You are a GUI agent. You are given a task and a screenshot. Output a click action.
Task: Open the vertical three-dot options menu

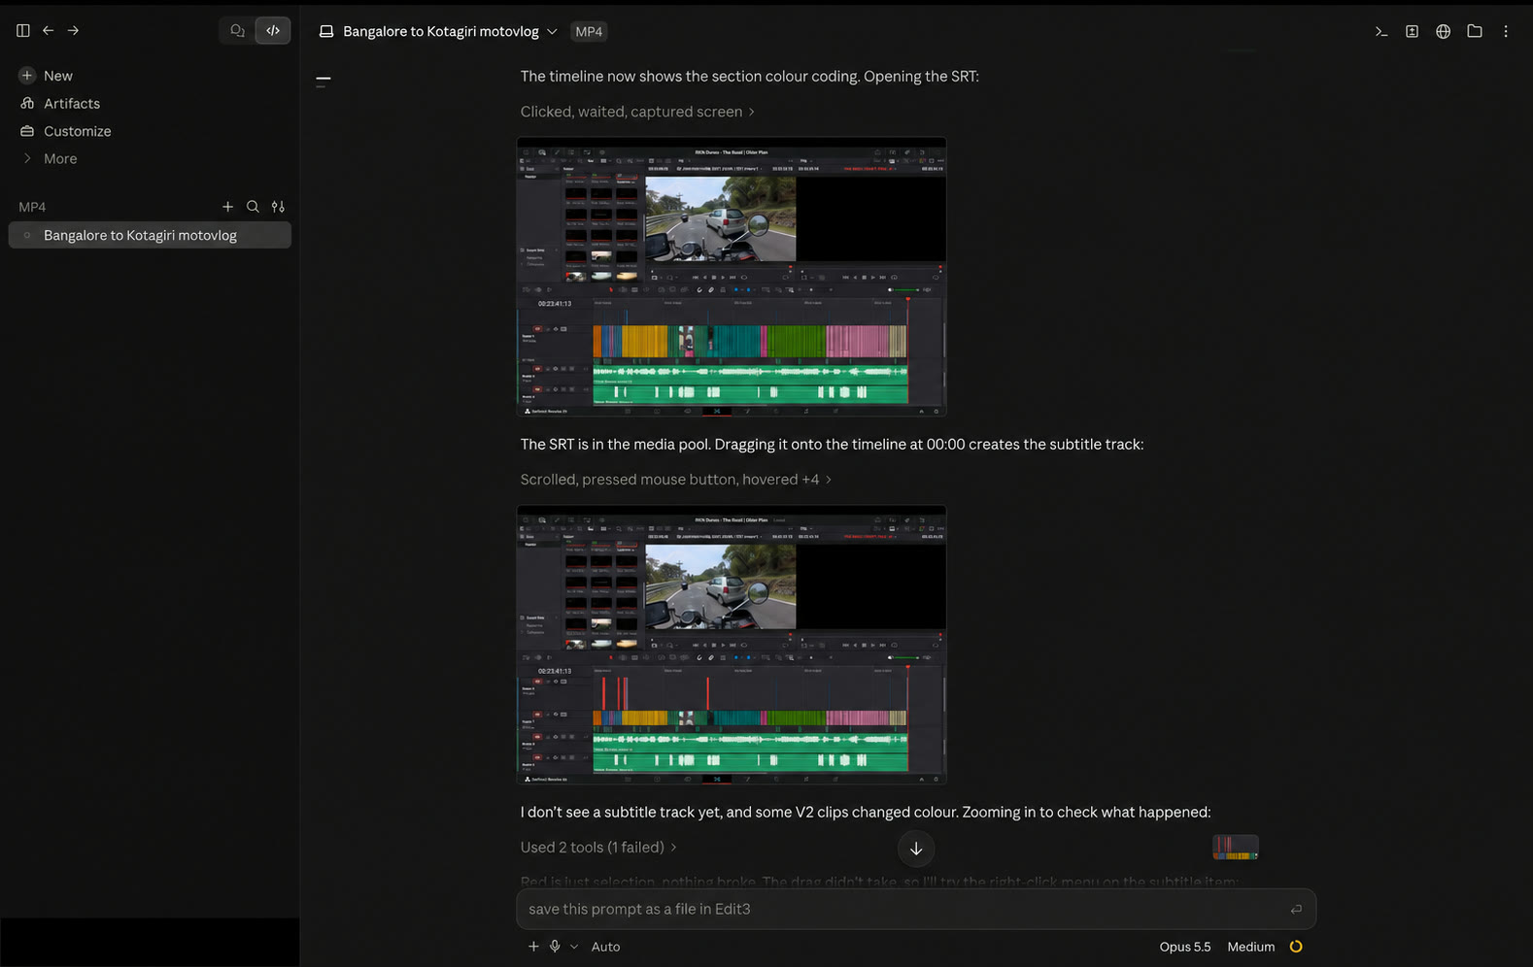1506,32
